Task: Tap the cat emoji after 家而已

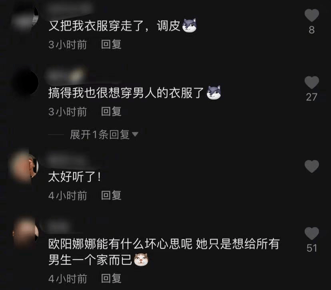Action: point(141,259)
